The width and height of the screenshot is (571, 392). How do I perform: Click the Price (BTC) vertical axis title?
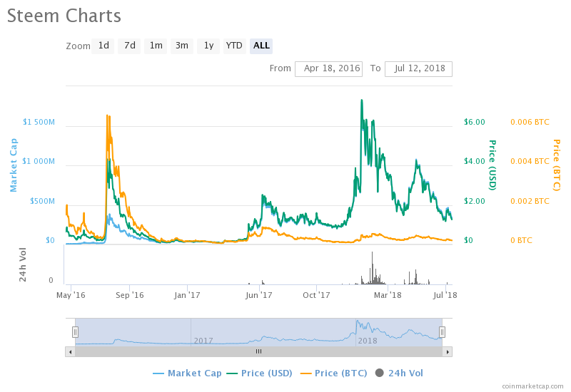pyautogui.click(x=557, y=165)
